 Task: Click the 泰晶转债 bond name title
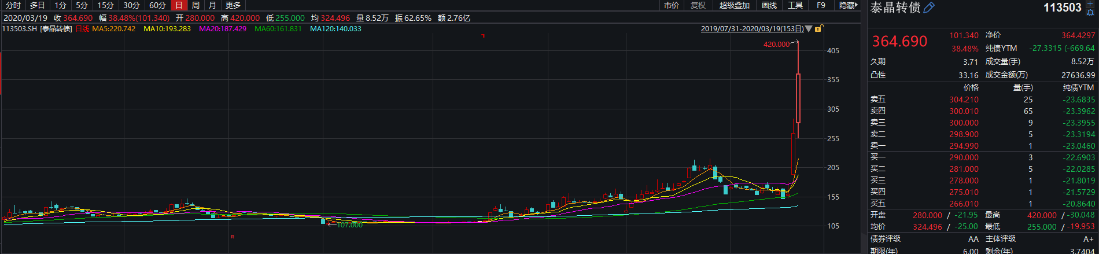click(895, 8)
